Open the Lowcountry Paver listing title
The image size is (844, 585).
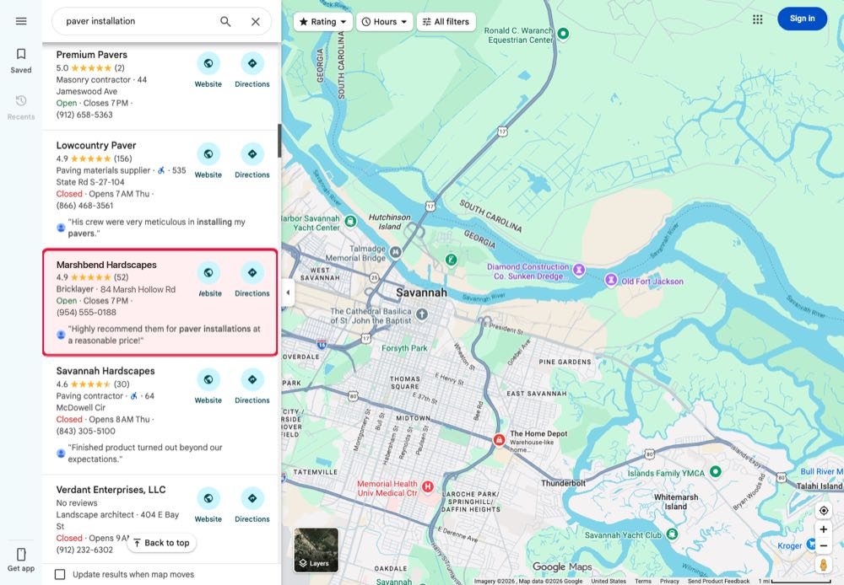tap(96, 145)
